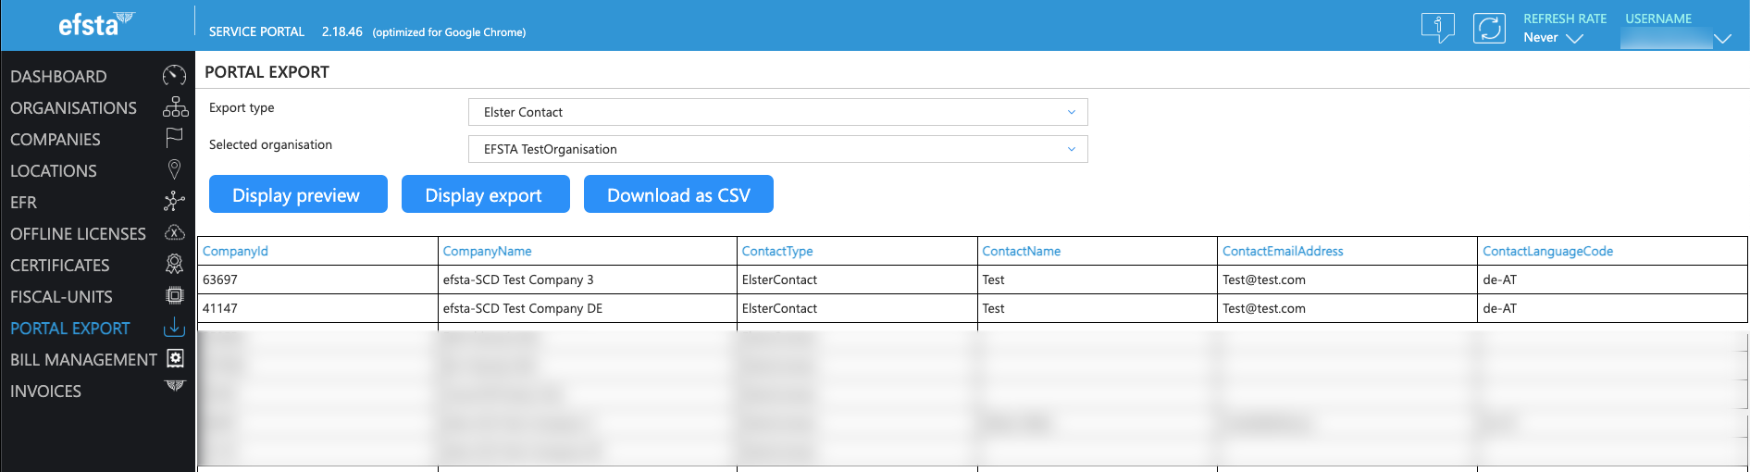This screenshot has width=1750, height=472.
Task: Select Test@test.com in row 41147
Action: [1347, 308]
